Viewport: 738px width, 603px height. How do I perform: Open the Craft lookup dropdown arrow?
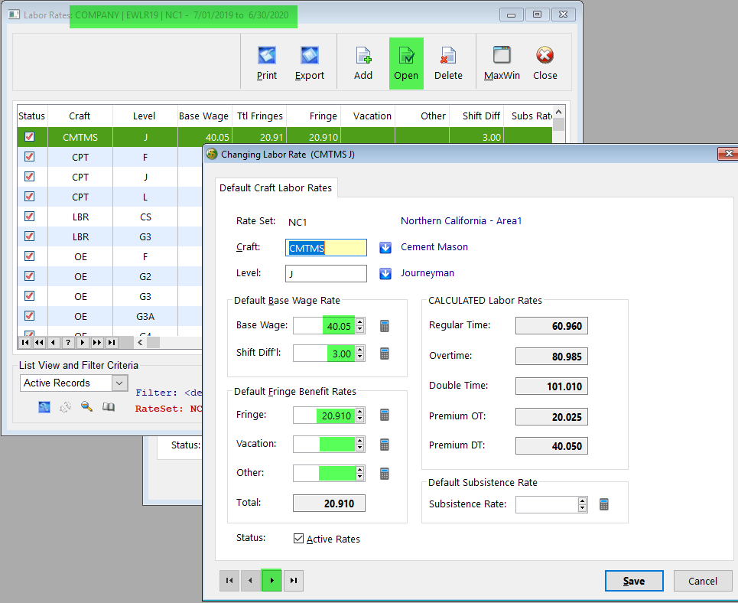(x=385, y=247)
